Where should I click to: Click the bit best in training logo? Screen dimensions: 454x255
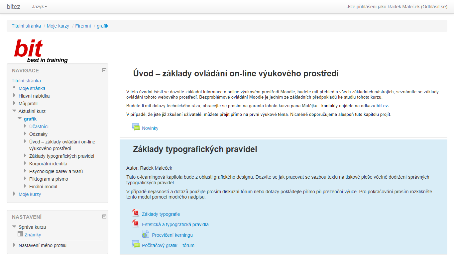pos(41,51)
